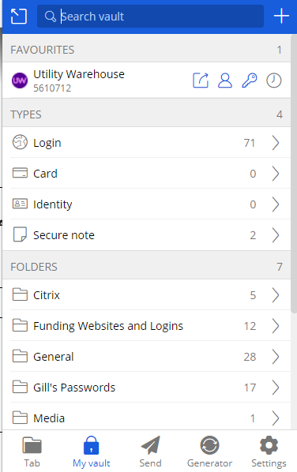Screen dimensions: 297x472
Task: Open the Utility Warehouse favourite entry
Action: click(96, 81)
